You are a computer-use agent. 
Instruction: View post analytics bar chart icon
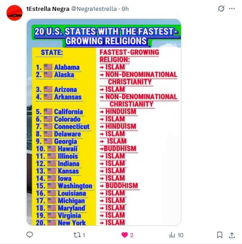click(172, 235)
